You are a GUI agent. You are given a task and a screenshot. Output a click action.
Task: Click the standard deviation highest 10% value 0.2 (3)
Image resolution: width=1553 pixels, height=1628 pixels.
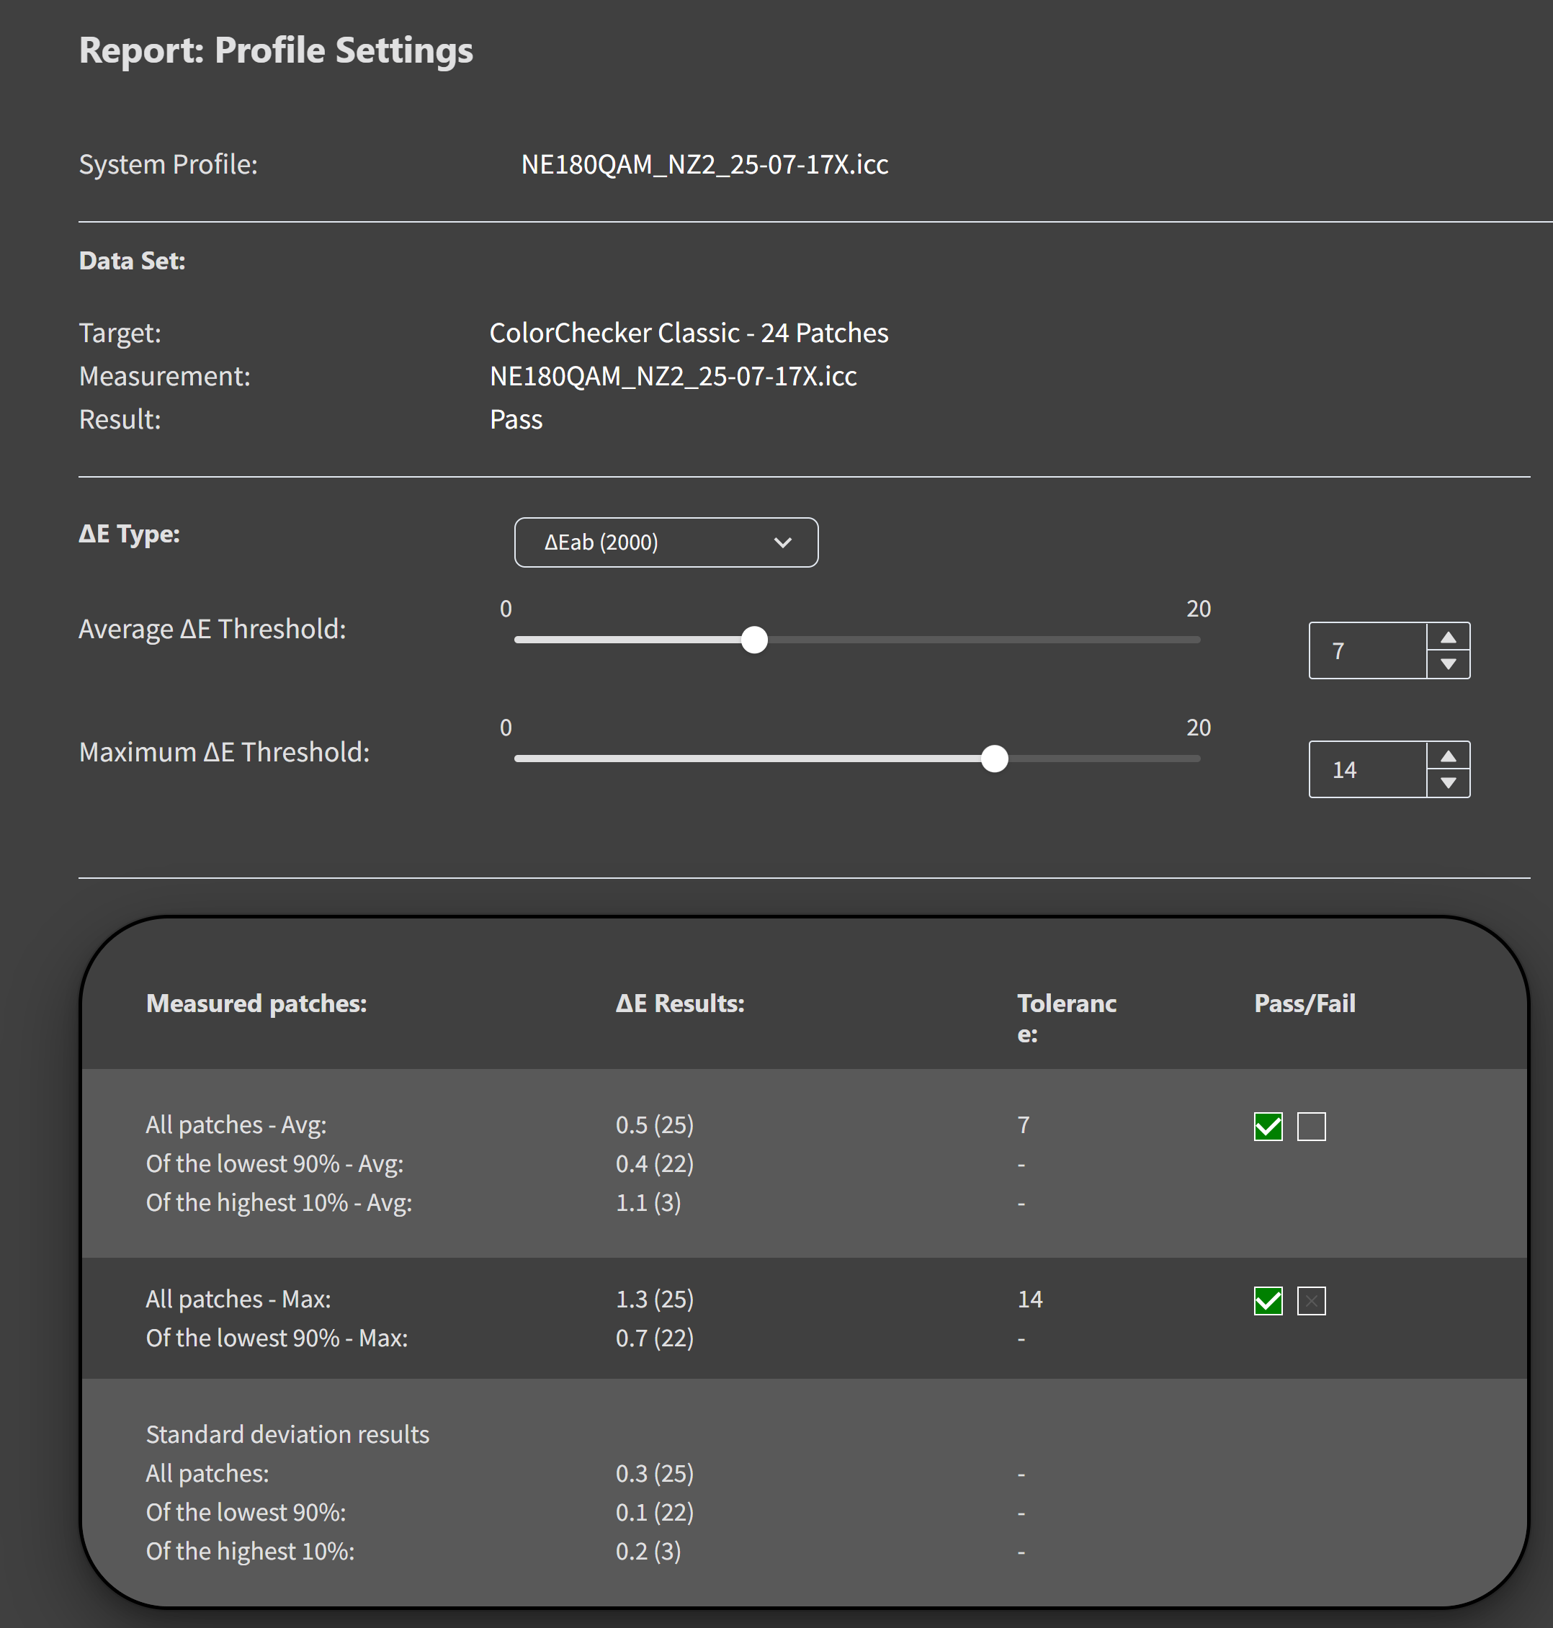pyautogui.click(x=648, y=1551)
